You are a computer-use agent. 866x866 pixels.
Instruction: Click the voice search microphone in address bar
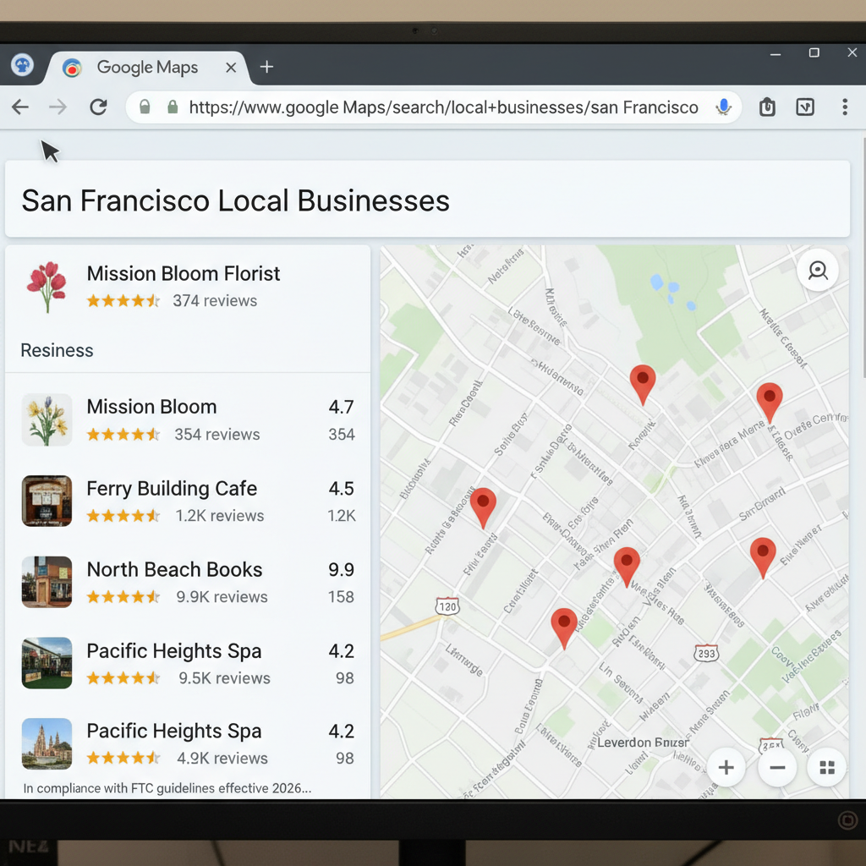tap(723, 107)
